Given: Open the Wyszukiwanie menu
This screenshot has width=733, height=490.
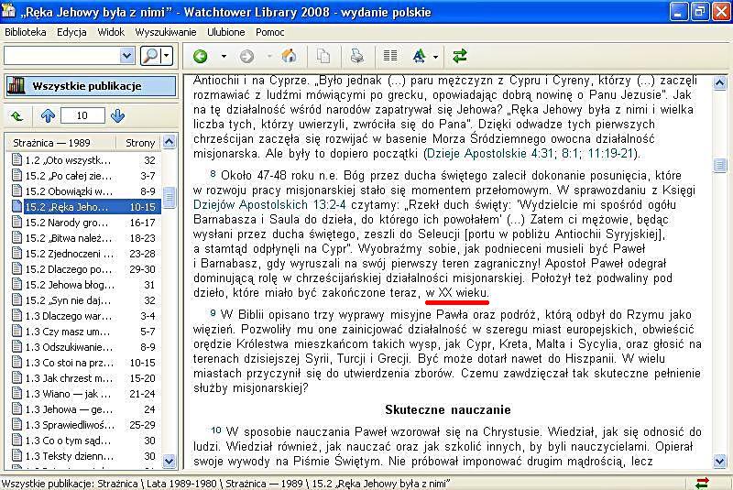Looking at the screenshot, I should (166, 31).
